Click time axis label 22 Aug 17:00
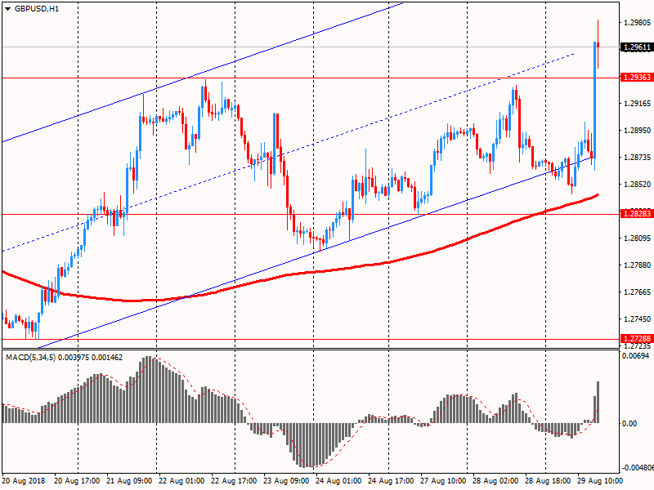Image resolution: width=654 pixels, height=490 pixels. [x=234, y=481]
